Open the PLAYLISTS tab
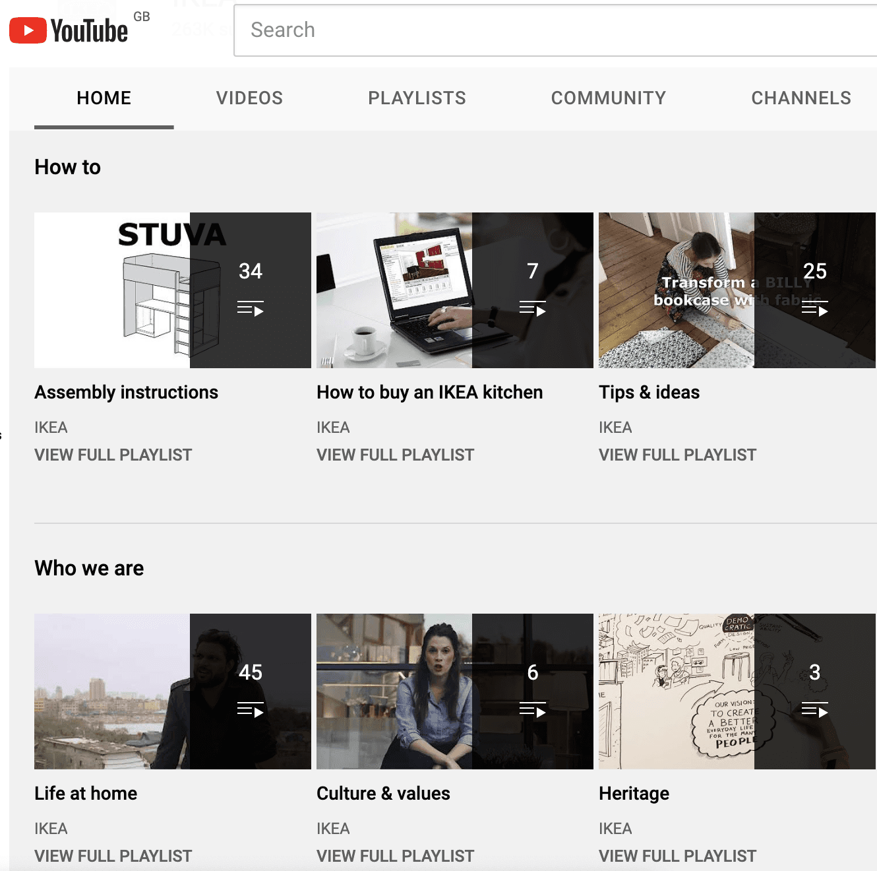877x871 pixels. [417, 98]
